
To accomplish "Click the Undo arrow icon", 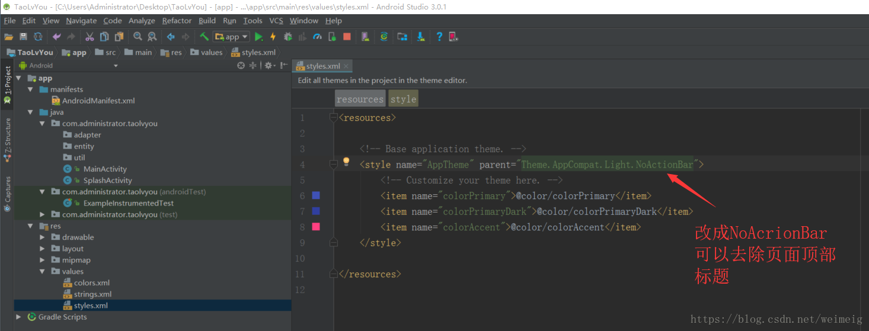I will tap(56, 37).
